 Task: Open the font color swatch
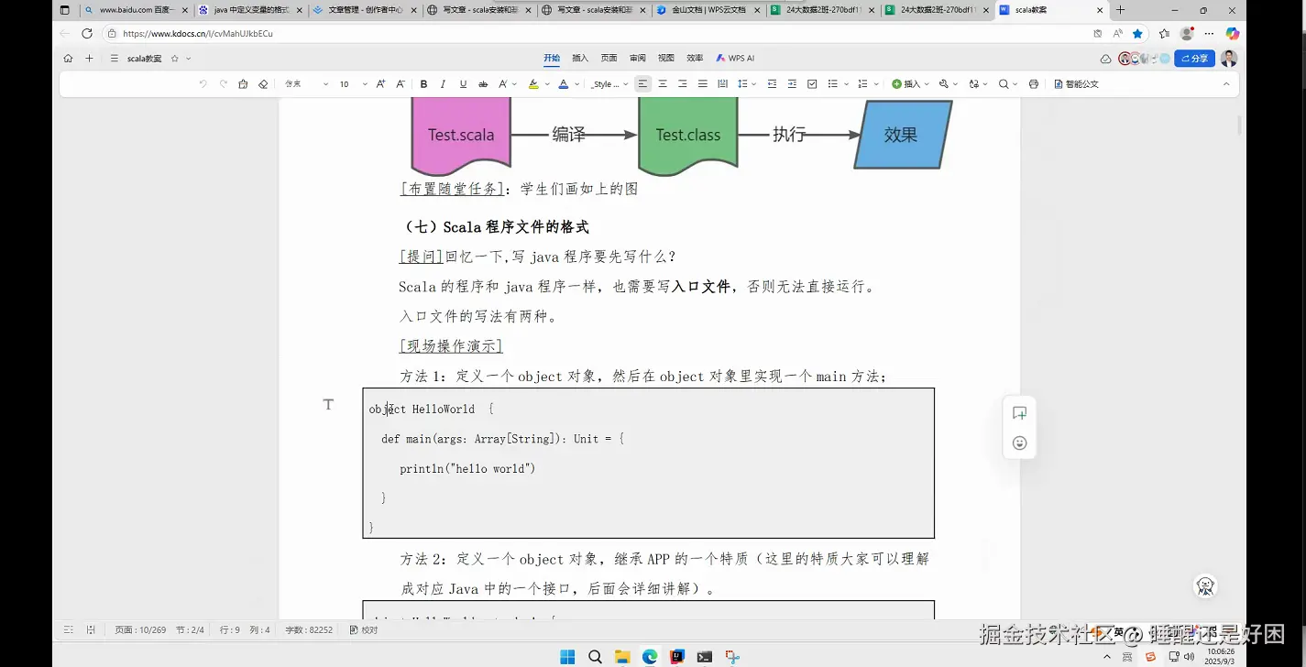(564, 83)
